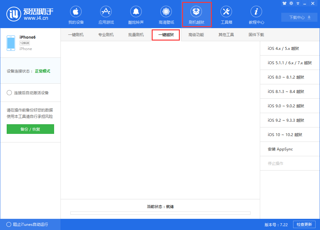Select iOS 10 ~ 10.2 越狱 option

point(289,134)
